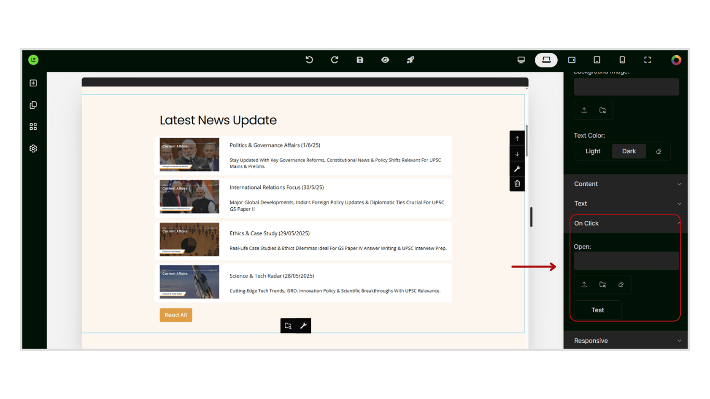Upload a file for the On Click Open field
The width and height of the screenshot is (710, 399).
(x=584, y=285)
